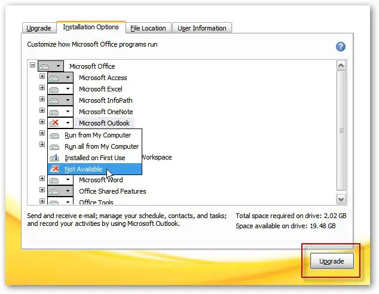Select Office Shared Features in the tree

(x=112, y=191)
